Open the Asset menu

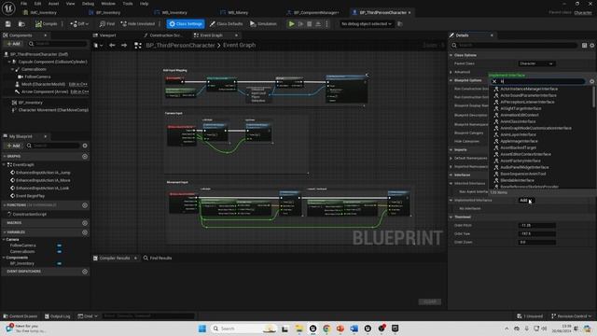54,4
